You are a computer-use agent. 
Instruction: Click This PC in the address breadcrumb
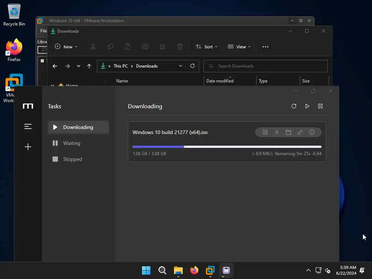tap(121, 66)
